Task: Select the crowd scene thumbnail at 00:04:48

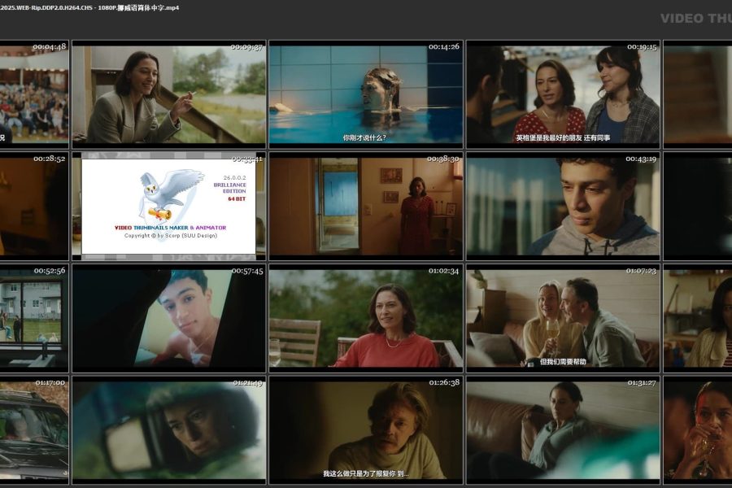Action: click(33, 94)
